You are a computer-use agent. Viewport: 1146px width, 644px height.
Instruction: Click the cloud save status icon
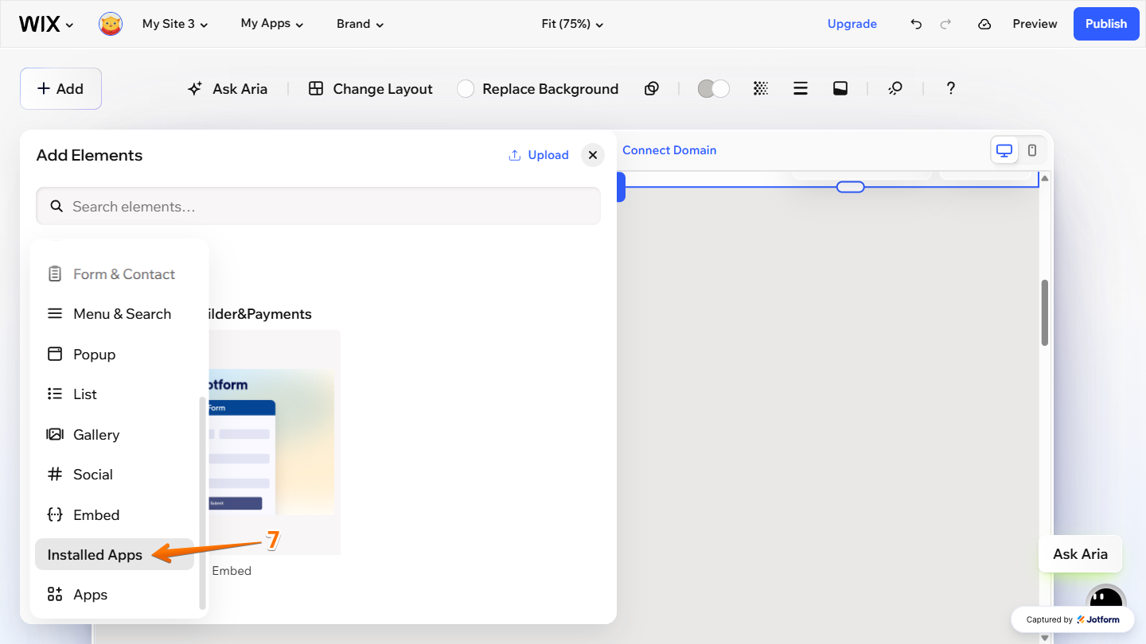tap(984, 24)
